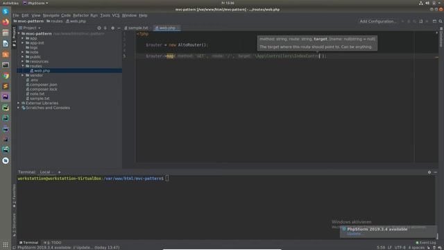Open the Project view dropdown
The width and height of the screenshot is (444, 250).
click(30, 28)
